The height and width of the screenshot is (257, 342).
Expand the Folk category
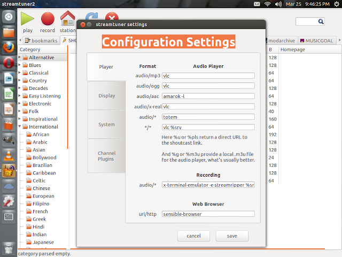19,111
